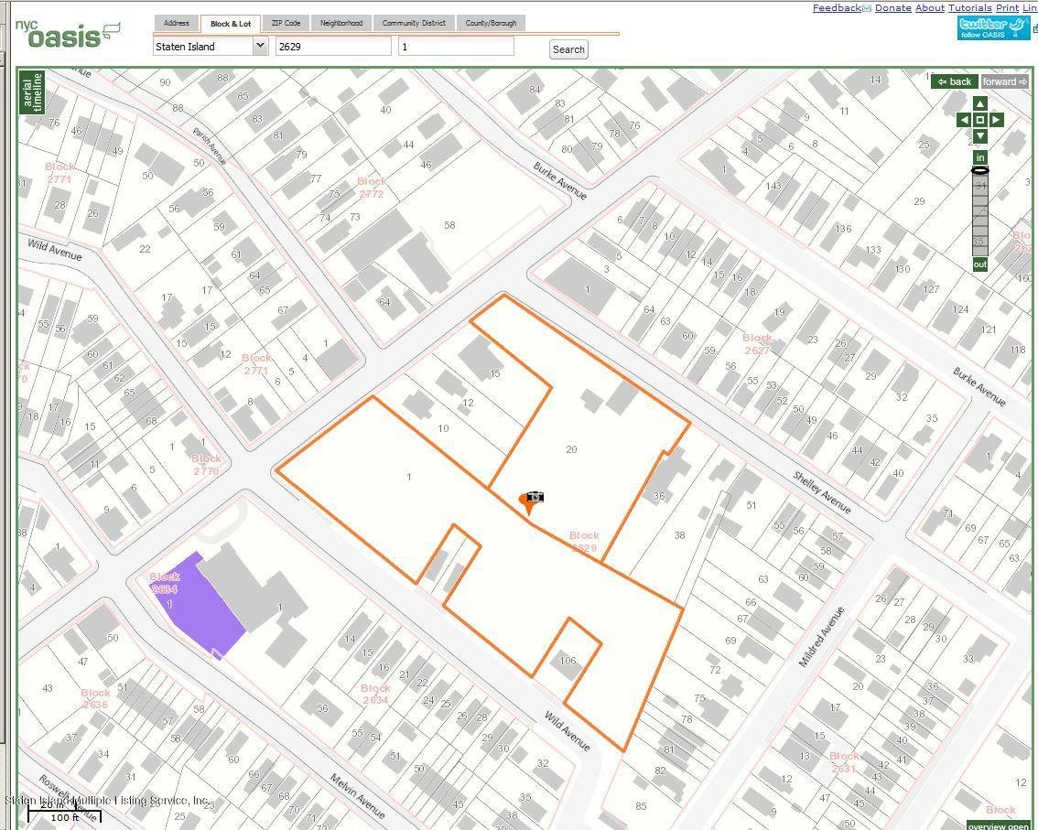Switch to the County/Borough tab
The height and width of the screenshot is (830, 1038).
[x=491, y=23]
